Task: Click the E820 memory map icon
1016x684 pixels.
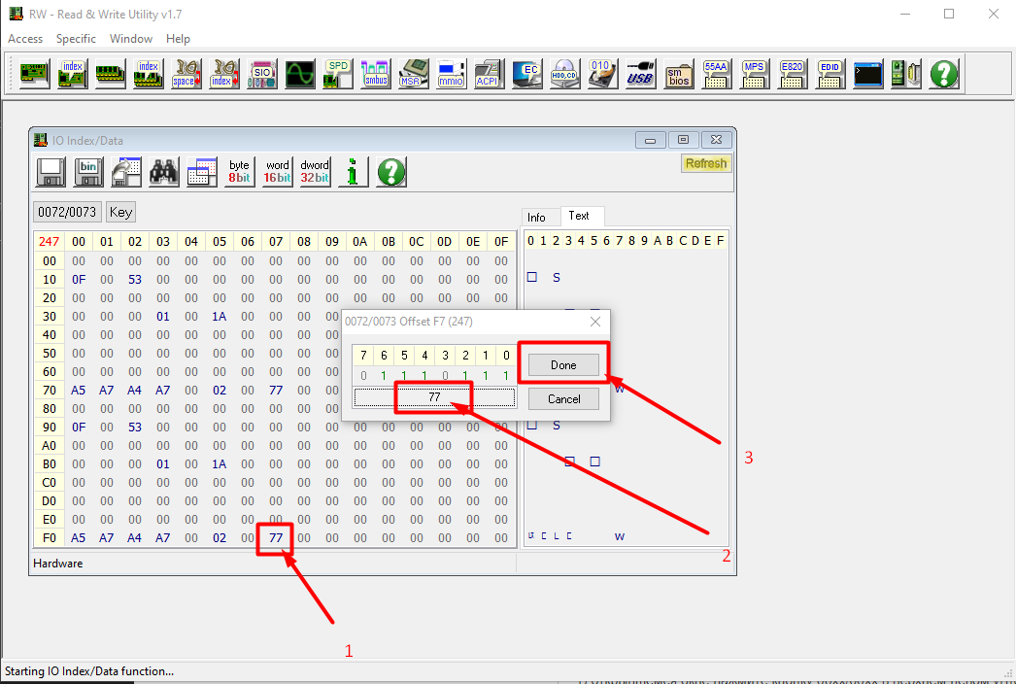Action: pyautogui.click(x=793, y=74)
